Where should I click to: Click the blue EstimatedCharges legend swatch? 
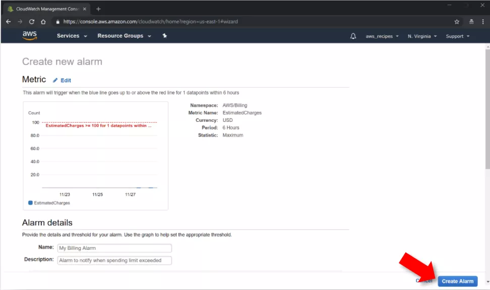(x=30, y=203)
